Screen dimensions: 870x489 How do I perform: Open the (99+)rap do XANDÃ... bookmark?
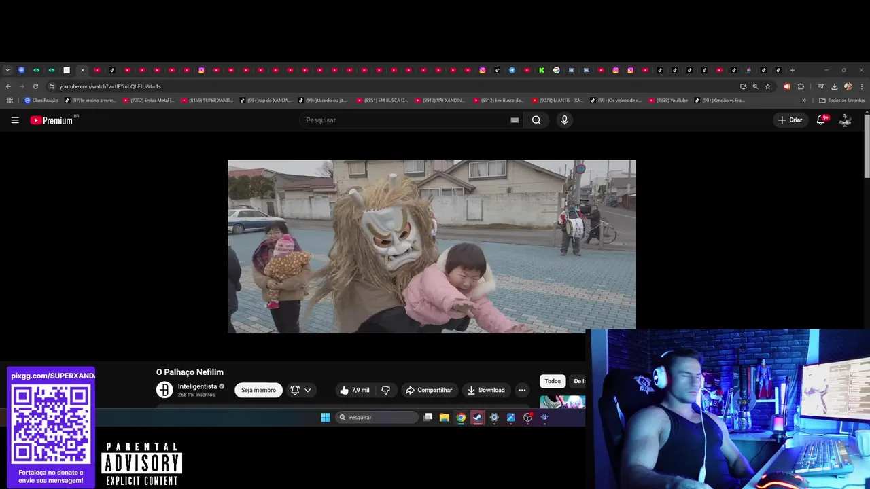[266, 101]
